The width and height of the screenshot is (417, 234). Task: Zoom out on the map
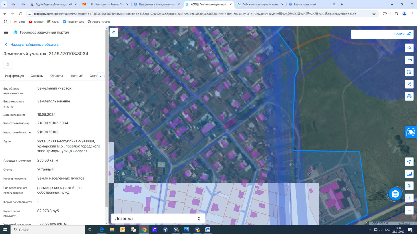click(x=409, y=210)
